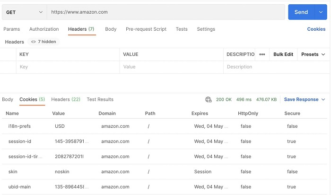This screenshot has height=195, width=331.
Task: Go to the Settings tab
Action: pyautogui.click(x=206, y=29)
